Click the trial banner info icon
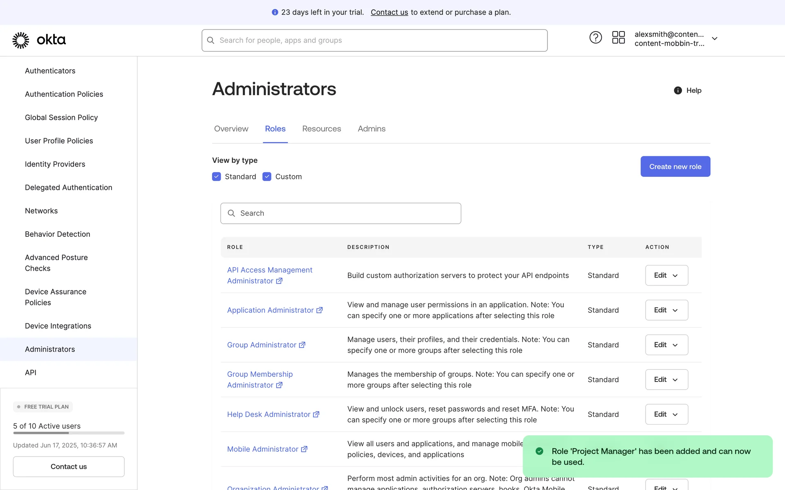 pyautogui.click(x=275, y=12)
